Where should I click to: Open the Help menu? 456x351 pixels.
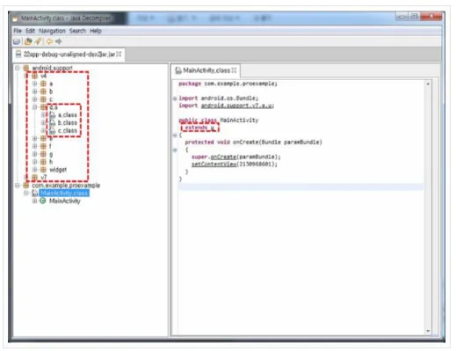96,31
